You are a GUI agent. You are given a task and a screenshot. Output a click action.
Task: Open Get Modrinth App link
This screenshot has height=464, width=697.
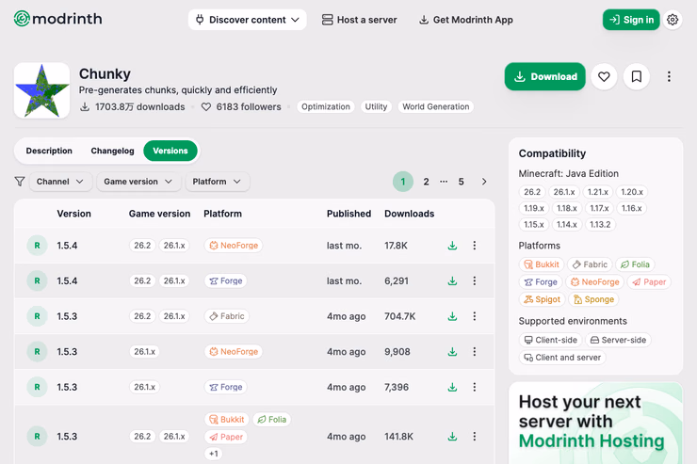pyautogui.click(x=466, y=20)
